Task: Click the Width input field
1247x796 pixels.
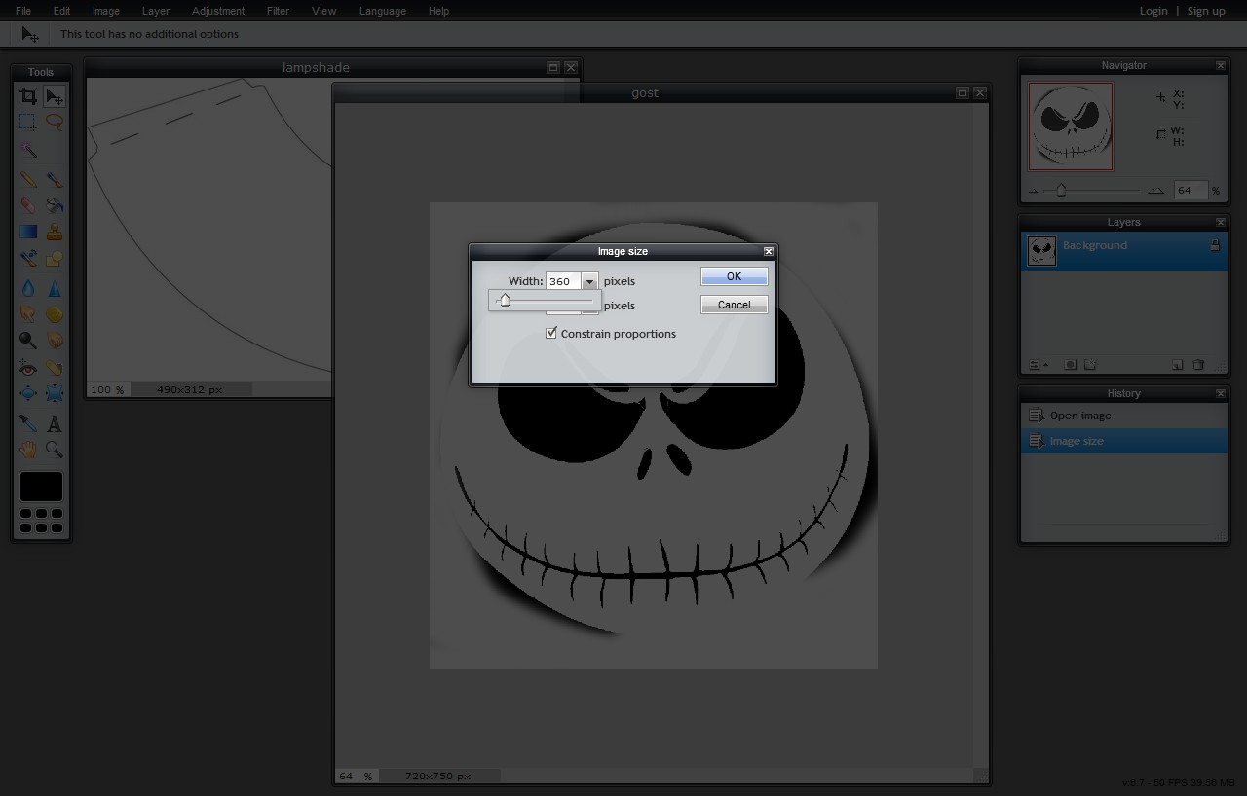Action: pos(564,281)
